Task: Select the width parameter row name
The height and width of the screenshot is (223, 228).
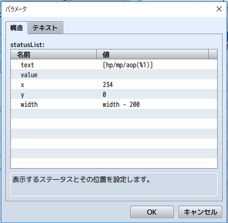Action: tap(29, 104)
